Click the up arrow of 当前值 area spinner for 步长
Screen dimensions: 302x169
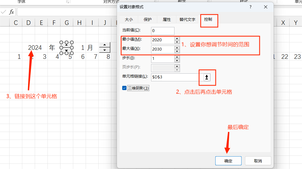click(x=177, y=57)
